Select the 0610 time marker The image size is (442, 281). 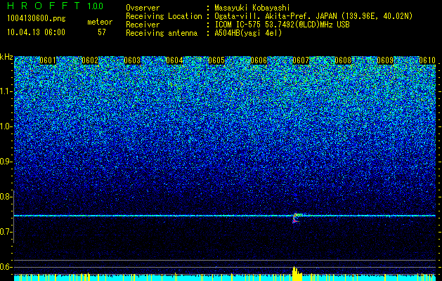coord(427,60)
